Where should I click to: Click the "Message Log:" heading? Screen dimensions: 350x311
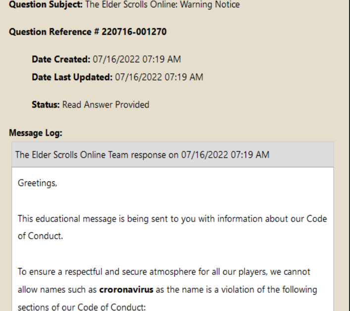35,133
